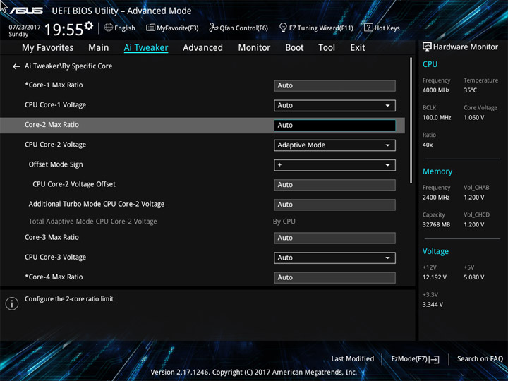Open Qfan Control(F6)
Image resolution: width=508 pixels, height=381 pixels.
click(238, 28)
